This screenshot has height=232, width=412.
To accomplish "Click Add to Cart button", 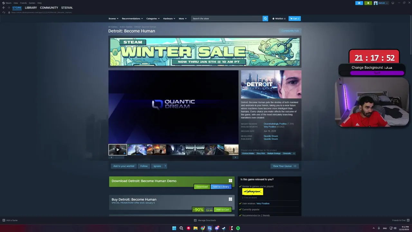I will [x=223, y=209].
